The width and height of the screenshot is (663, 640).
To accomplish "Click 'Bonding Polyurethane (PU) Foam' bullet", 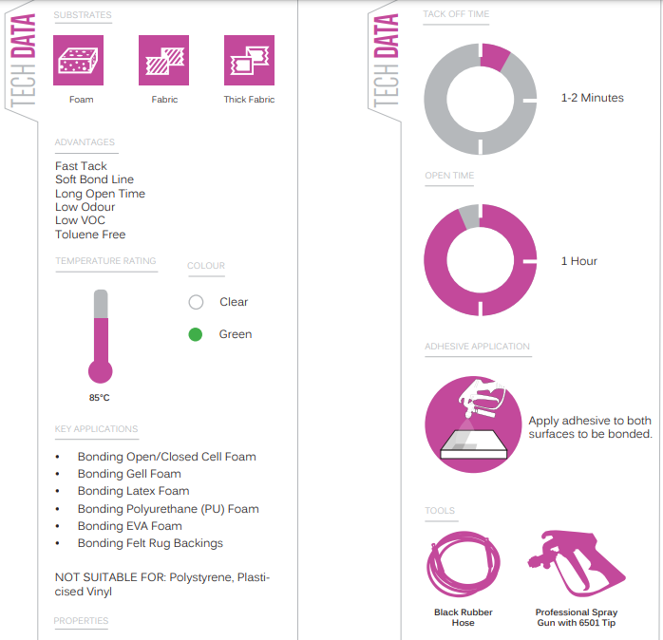I will 168,509.
